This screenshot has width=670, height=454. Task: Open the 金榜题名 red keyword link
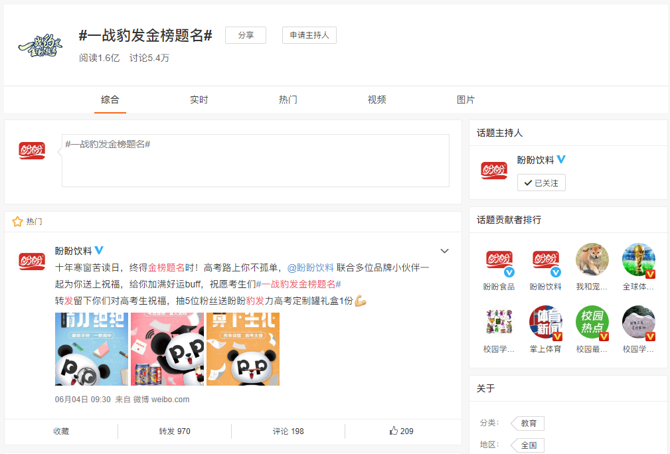coord(166,267)
